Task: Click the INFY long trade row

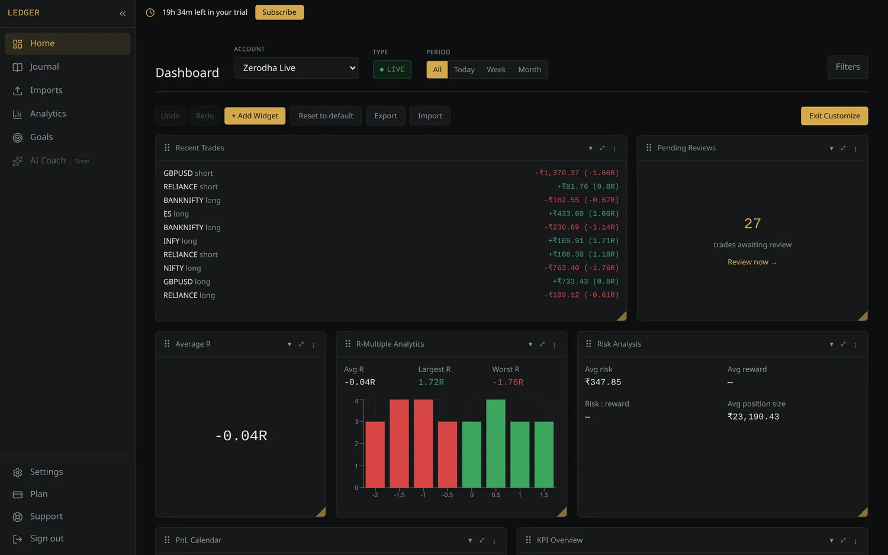Action: coord(391,241)
